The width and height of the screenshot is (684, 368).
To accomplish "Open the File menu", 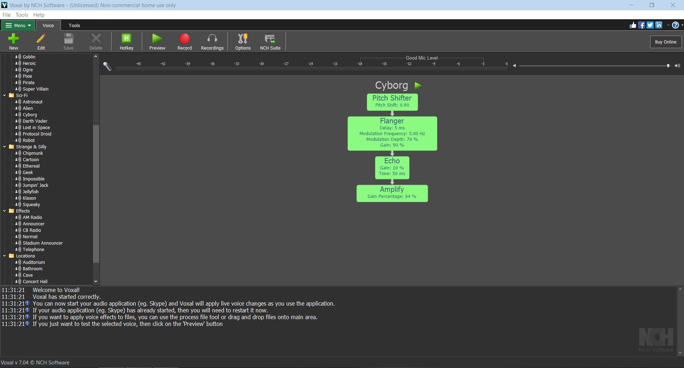I will click(6, 15).
